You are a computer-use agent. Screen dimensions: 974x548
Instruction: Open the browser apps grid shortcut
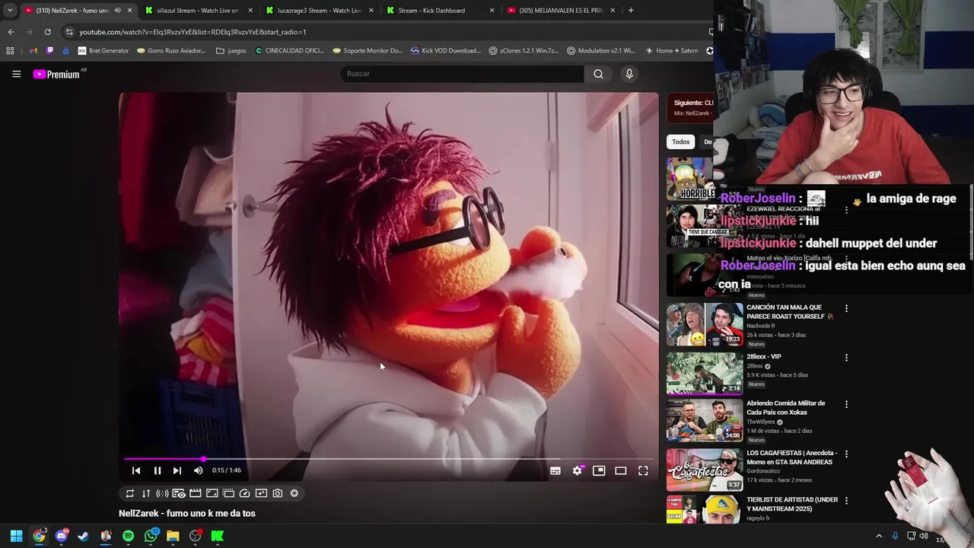click(x=10, y=51)
